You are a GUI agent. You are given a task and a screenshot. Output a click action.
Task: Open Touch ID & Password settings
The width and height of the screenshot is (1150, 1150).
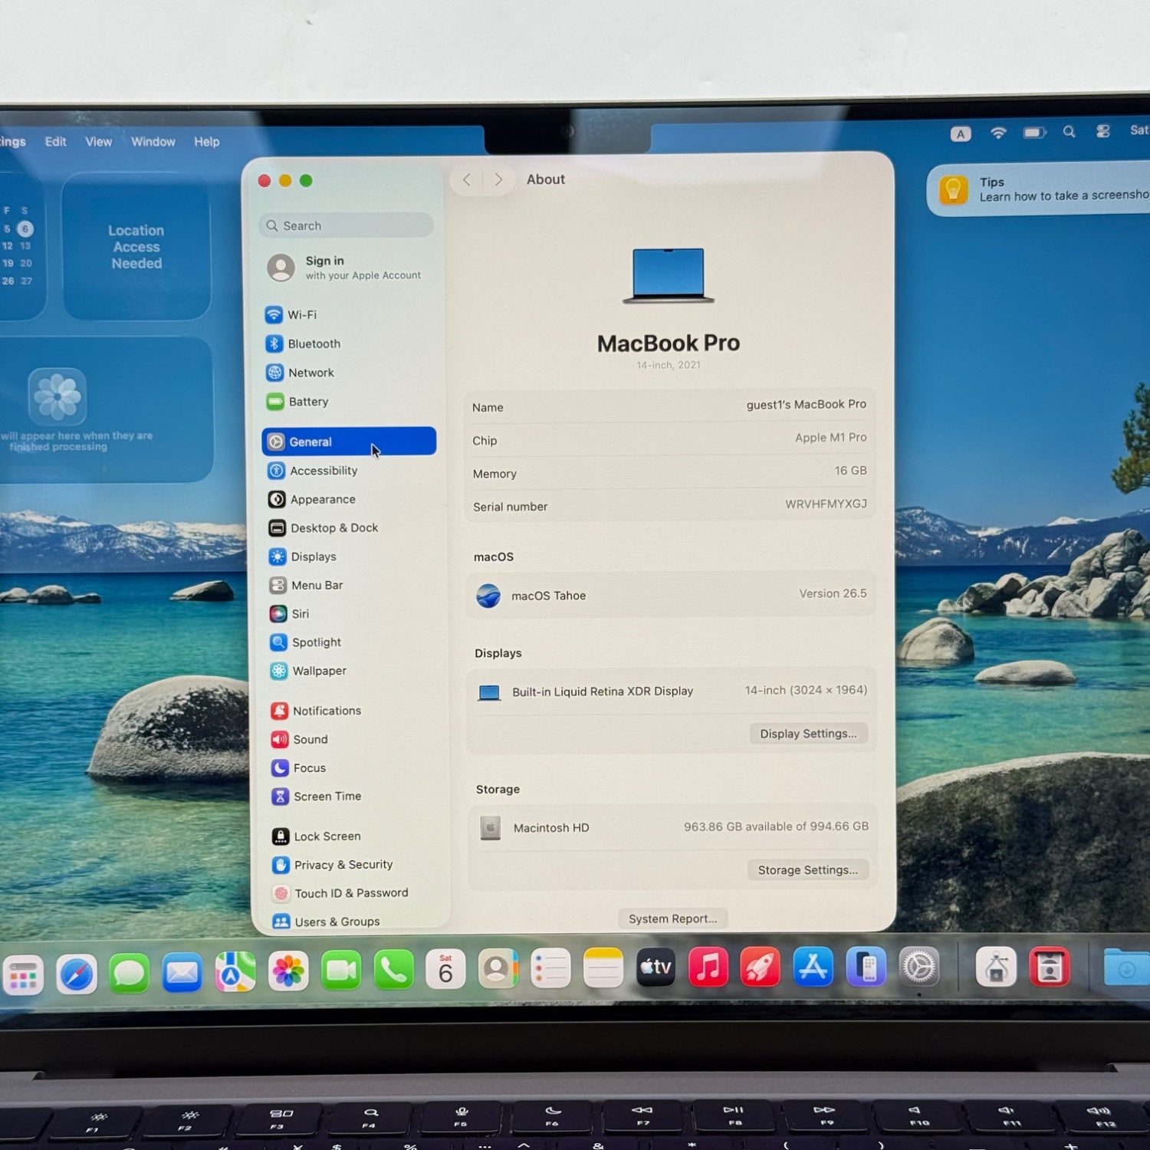click(353, 893)
